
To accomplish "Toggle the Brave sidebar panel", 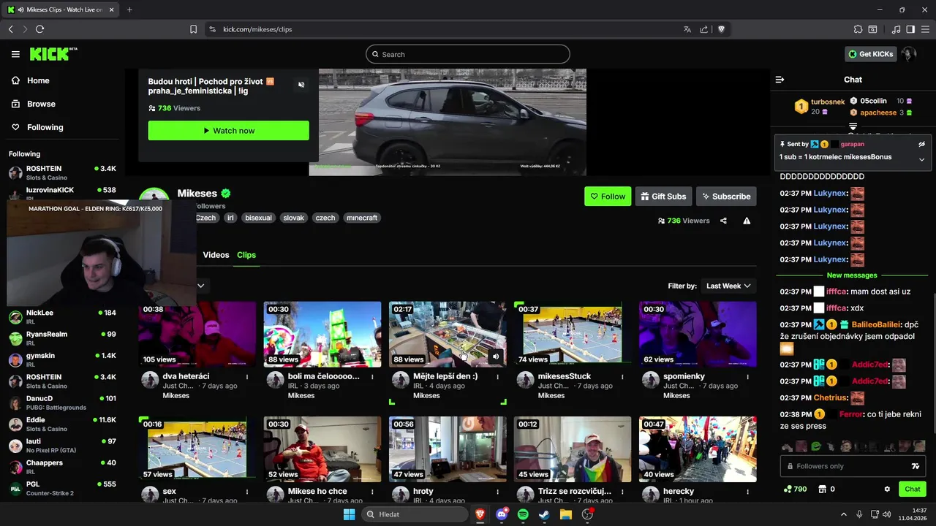I will click(910, 29).
